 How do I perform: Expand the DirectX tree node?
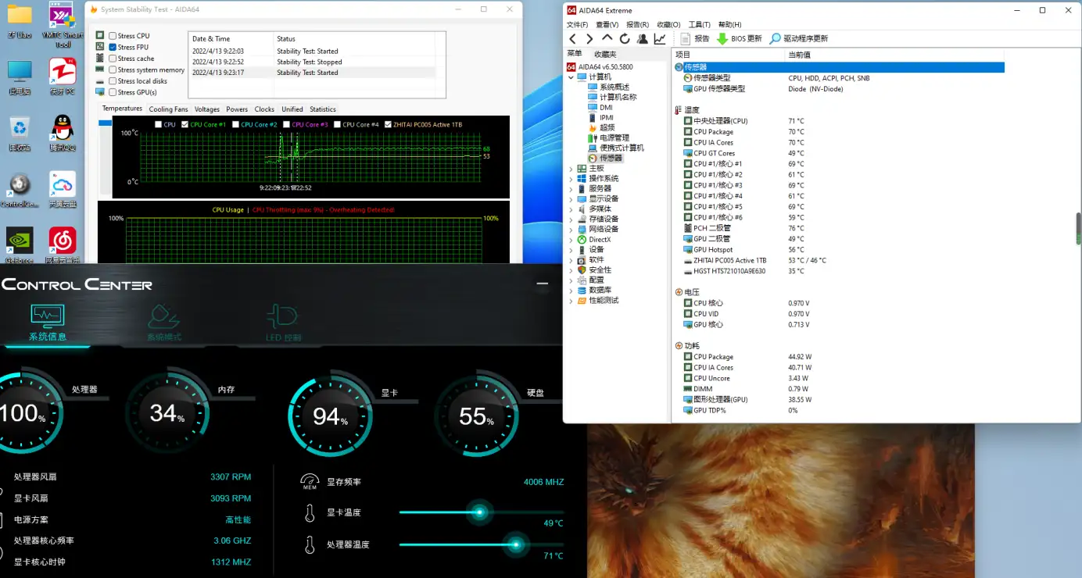571,239
